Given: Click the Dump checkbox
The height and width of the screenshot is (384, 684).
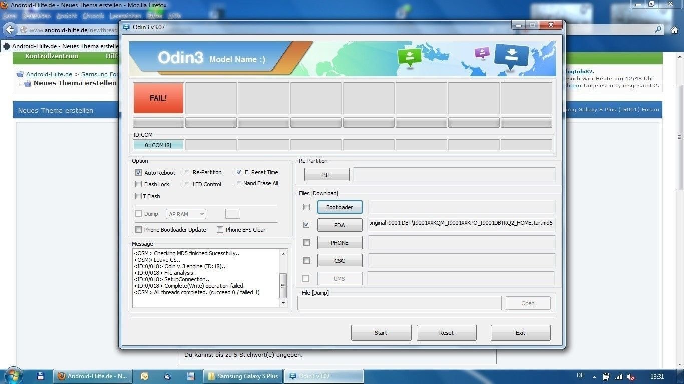Looking at the screenshot, I should (139, 214).
